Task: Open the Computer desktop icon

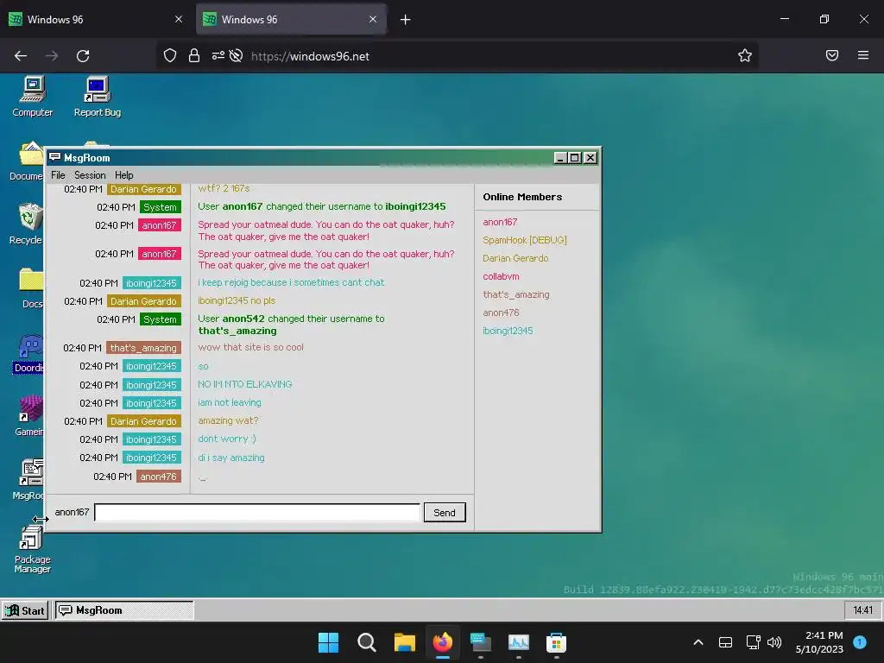Action: click(x=33, y=97)
